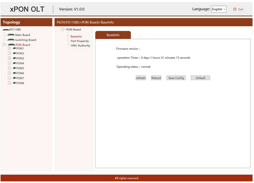The width and height of the screenshot is (254, 183).
Task: Open the Port Properity menu item
Action: pos(80,41)
